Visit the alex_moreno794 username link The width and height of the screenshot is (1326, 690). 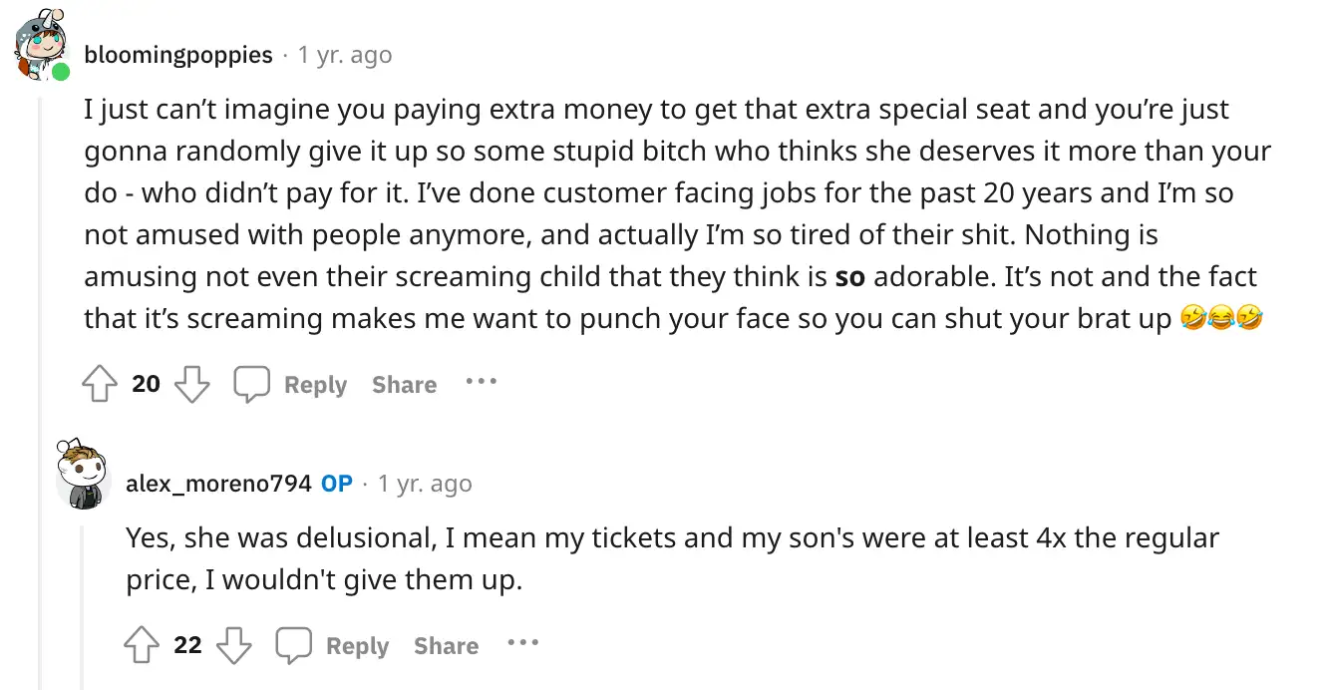pyautogui.click(x=219, y=484)
